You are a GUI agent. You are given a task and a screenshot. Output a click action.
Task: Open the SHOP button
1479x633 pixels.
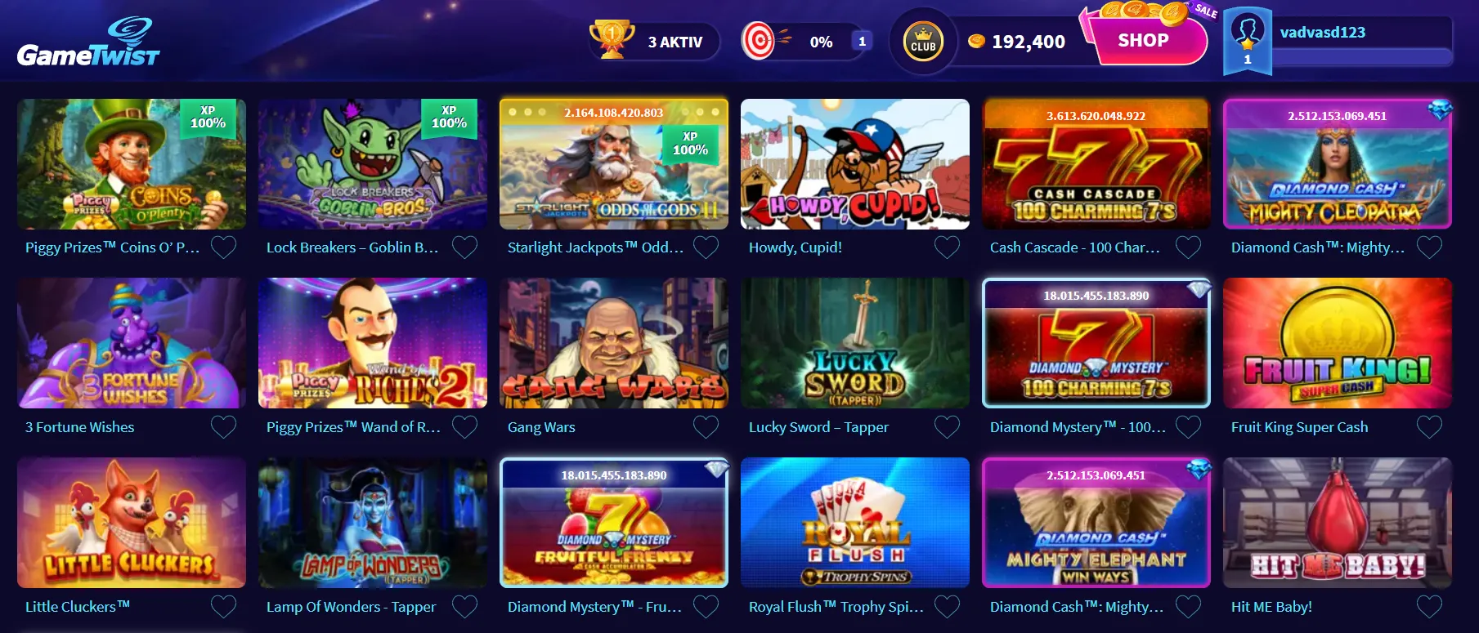(x=1143, y=40)
